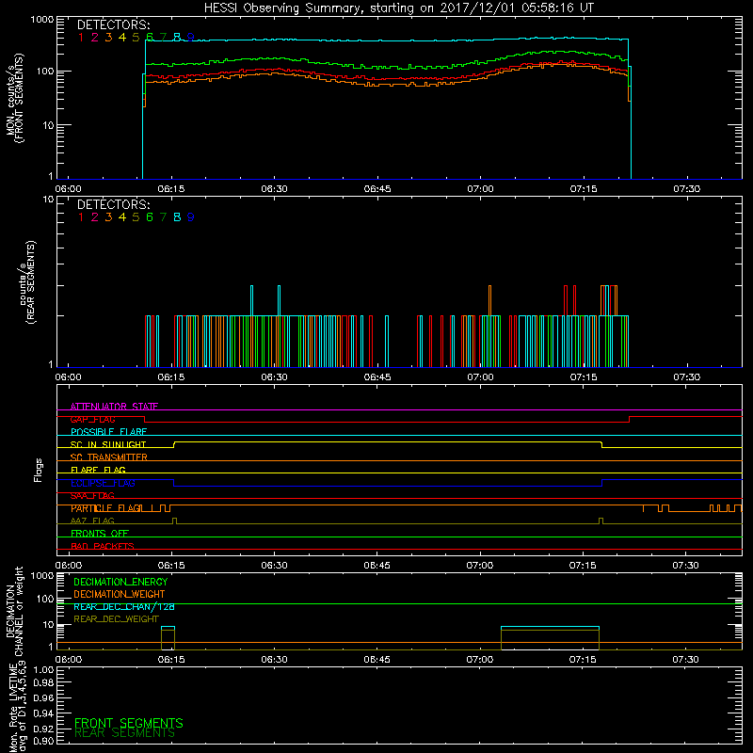Click the 100 y-tick of front segments plot
The width and height of the screenshot is (753, 753).
[x=45, y=72]
